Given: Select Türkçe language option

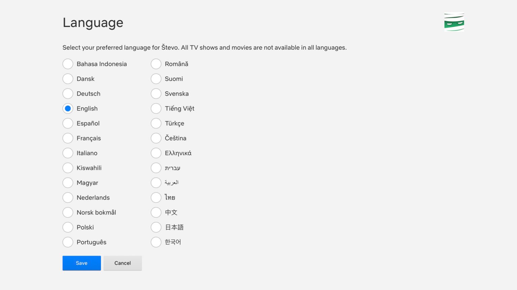Looking at the screenshot, I should (x=156, y=123).
